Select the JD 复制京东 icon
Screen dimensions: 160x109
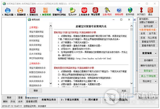coord(33,10)
